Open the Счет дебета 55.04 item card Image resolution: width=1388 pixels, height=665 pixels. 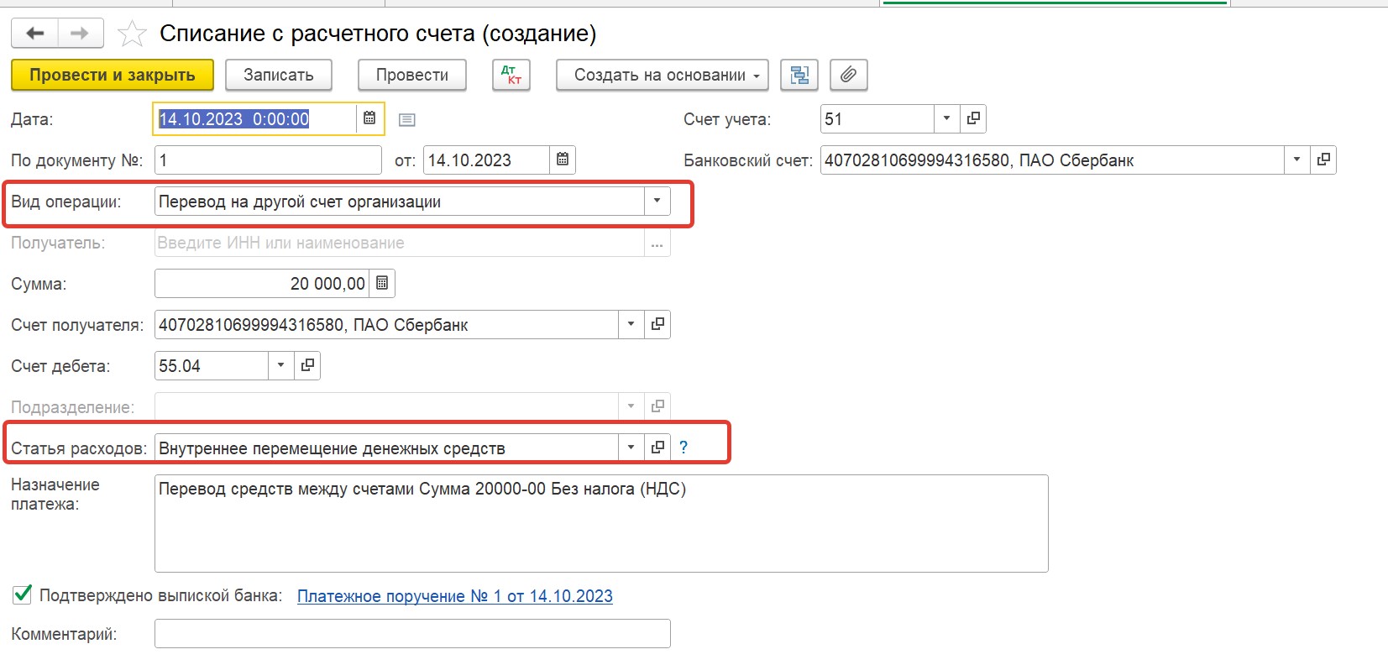click(308, 365)
